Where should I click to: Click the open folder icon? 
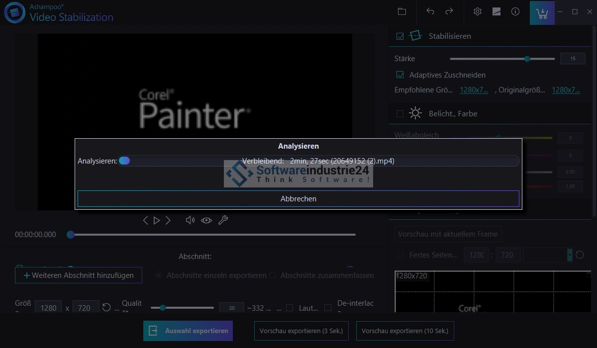pos(402,11)
